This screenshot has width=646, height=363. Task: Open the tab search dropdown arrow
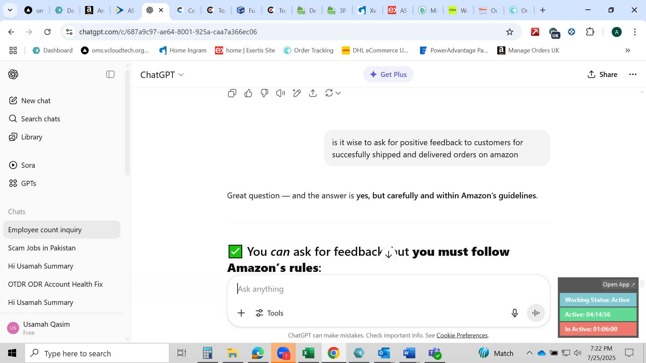click(10, 10)
